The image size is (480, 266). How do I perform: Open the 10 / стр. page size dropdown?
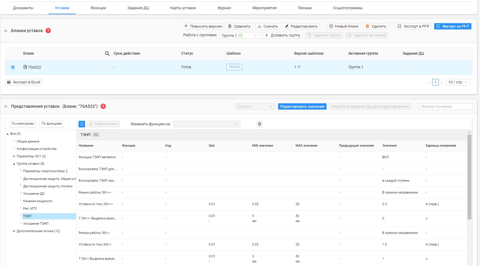pyautogui.click(x=458, y=82)
